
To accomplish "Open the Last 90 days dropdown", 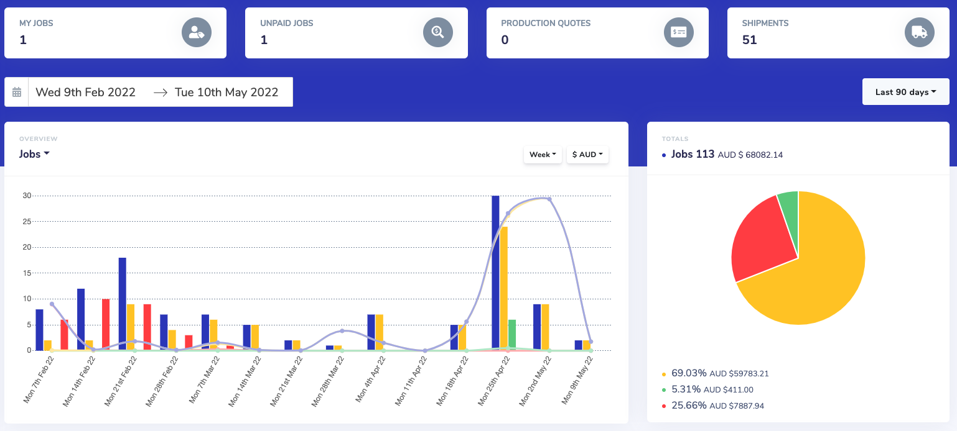I will 905,91.
